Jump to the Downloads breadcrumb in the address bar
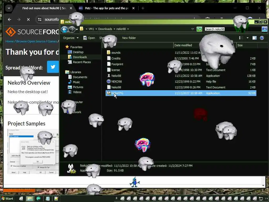This screenshot has width=269, height=202. point(105,29)
